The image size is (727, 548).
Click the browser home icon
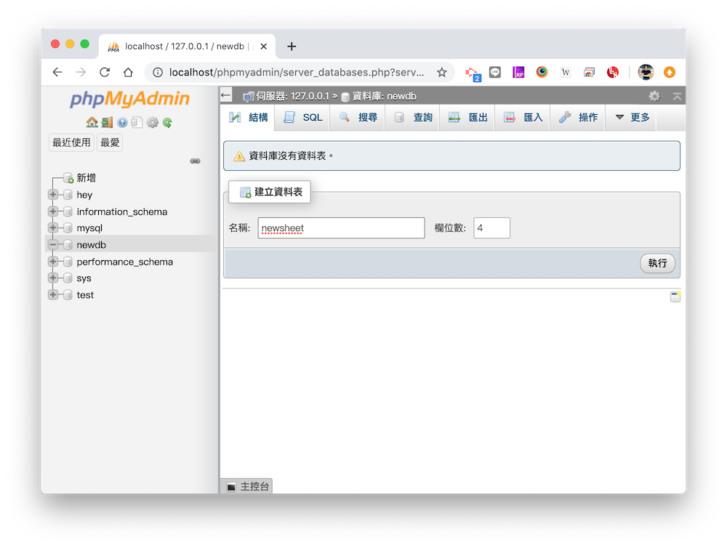[x=128, y=73]
